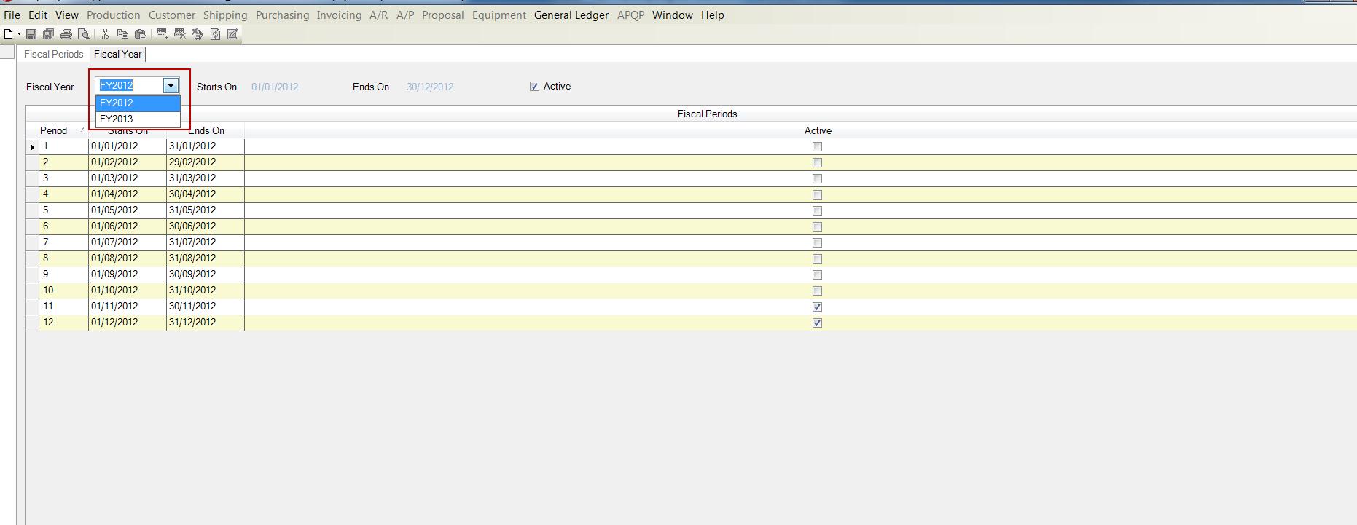Image resolution: width=1357 pixels, height=525 pixels.
Task: Click cell 01/04/2012
Action: click(x=128, y=194)
